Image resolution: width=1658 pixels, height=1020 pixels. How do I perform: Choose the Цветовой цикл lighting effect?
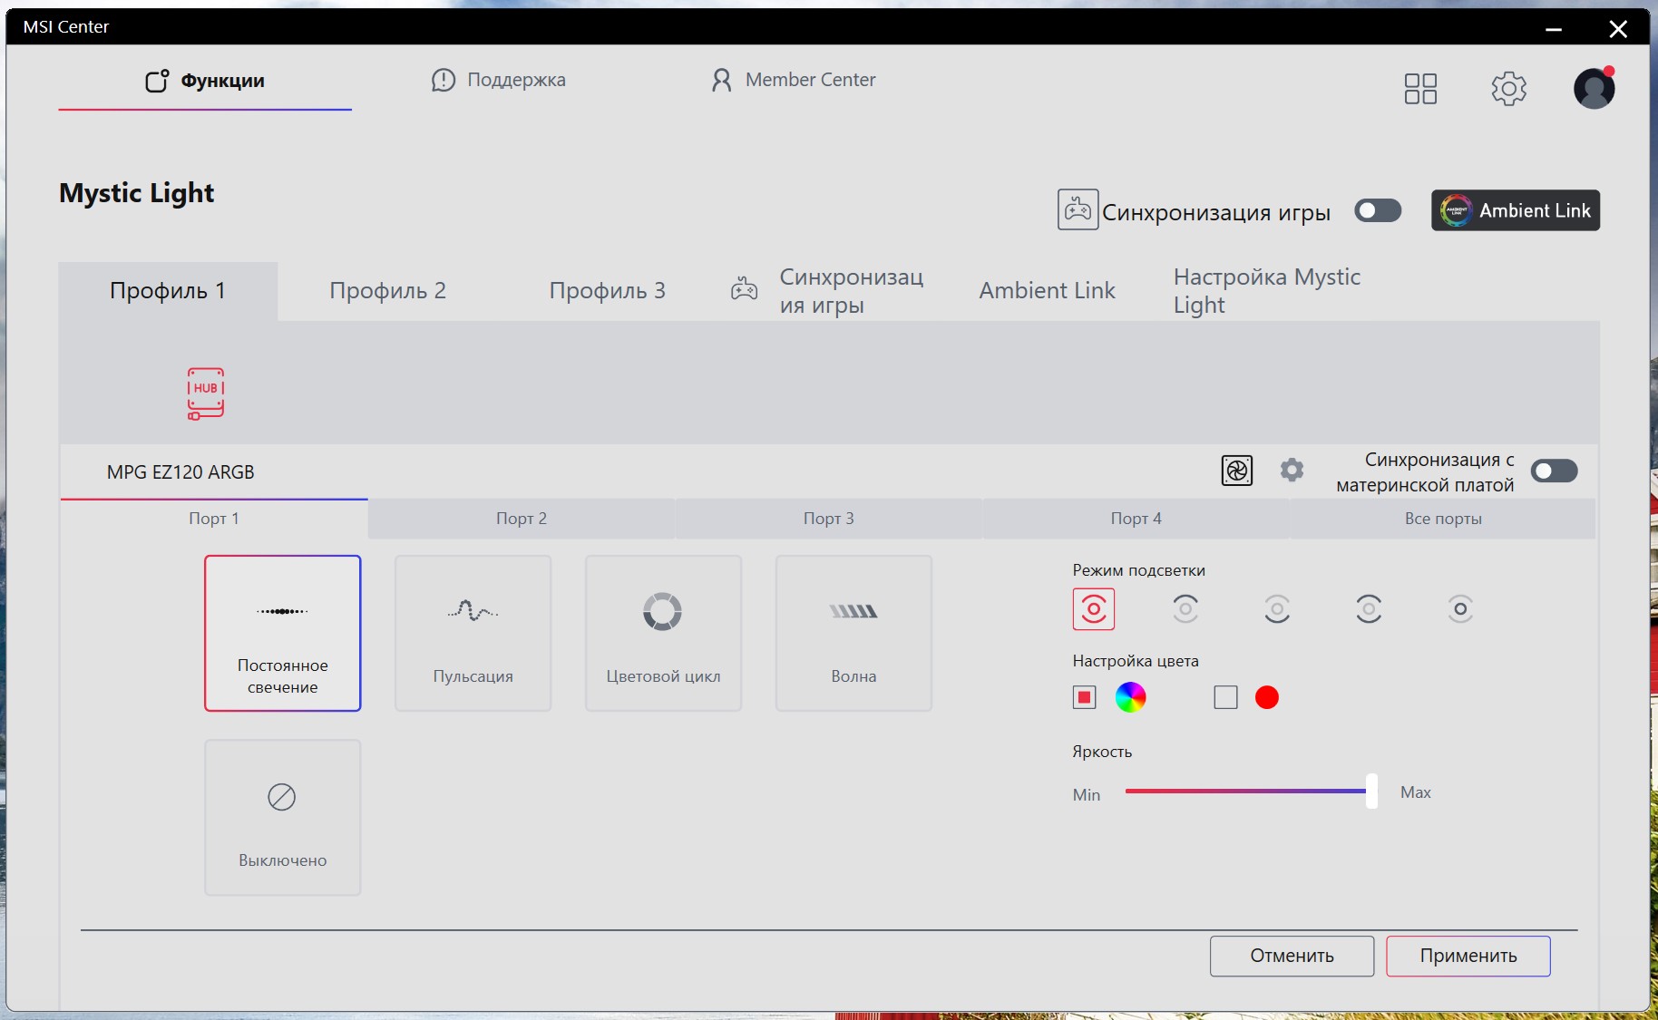point(663,633)
